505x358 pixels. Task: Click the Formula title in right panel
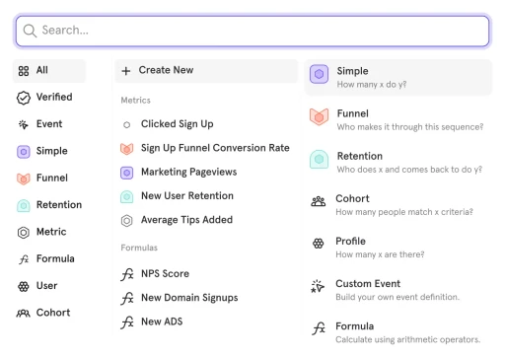pyautogui.click(x=355, y=326)
